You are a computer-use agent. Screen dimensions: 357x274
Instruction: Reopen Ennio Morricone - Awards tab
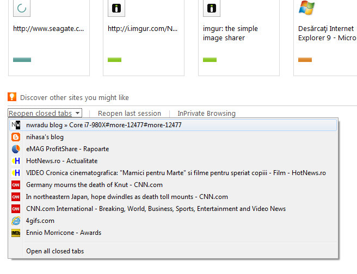click(173, 233)
